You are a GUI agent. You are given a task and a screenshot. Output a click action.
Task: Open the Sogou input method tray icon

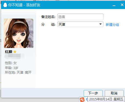pyautogui.click(x=82, y=100)
